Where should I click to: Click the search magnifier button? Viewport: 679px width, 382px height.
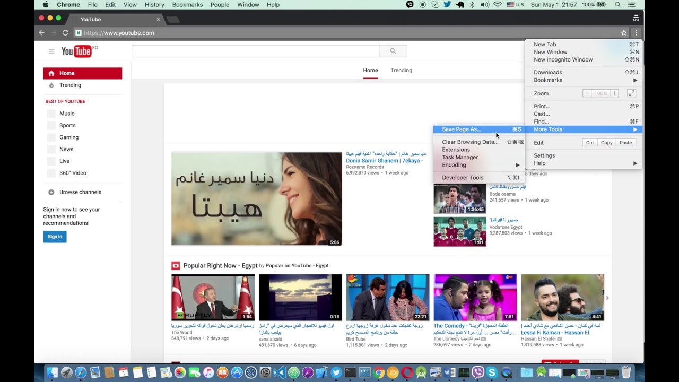pyautogui.click(x=393, y=51)
